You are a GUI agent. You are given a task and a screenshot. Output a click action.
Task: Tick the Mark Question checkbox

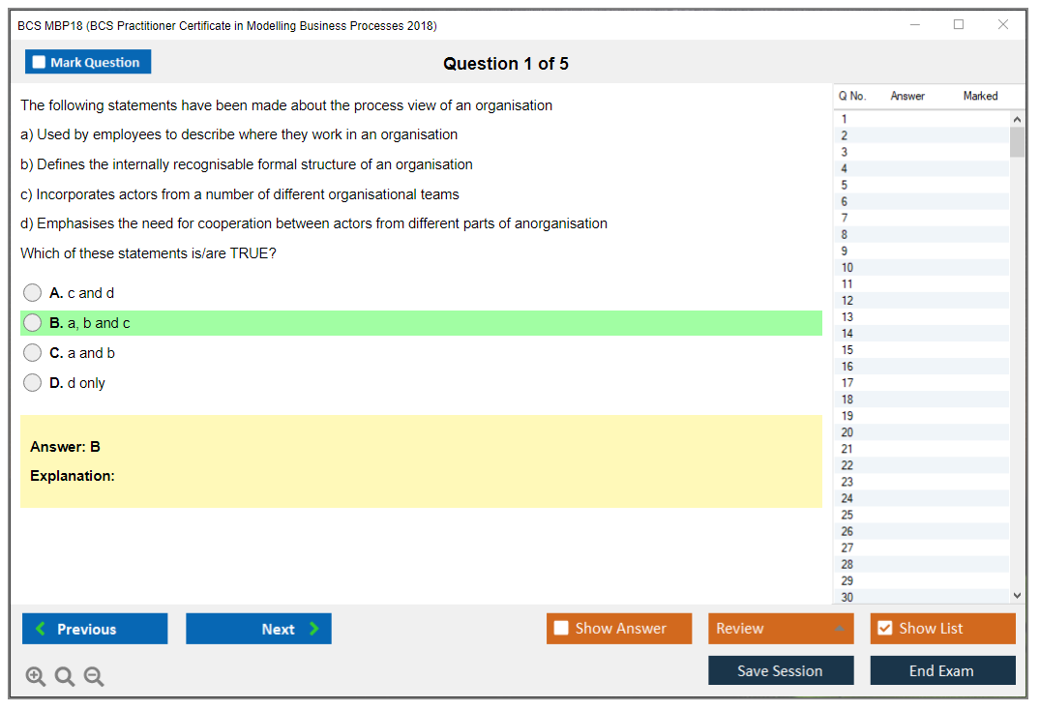(40, 62)
